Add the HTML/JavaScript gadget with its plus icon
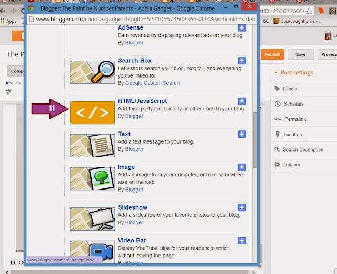337x274 pixels. (242, 101)
